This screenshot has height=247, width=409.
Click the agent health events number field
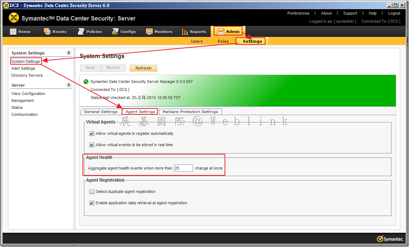183,168
